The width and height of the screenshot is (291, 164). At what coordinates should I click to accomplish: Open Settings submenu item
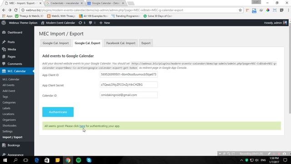tap(7, 131)
